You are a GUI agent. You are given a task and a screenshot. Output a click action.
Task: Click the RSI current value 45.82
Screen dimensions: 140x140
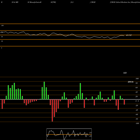129,35
